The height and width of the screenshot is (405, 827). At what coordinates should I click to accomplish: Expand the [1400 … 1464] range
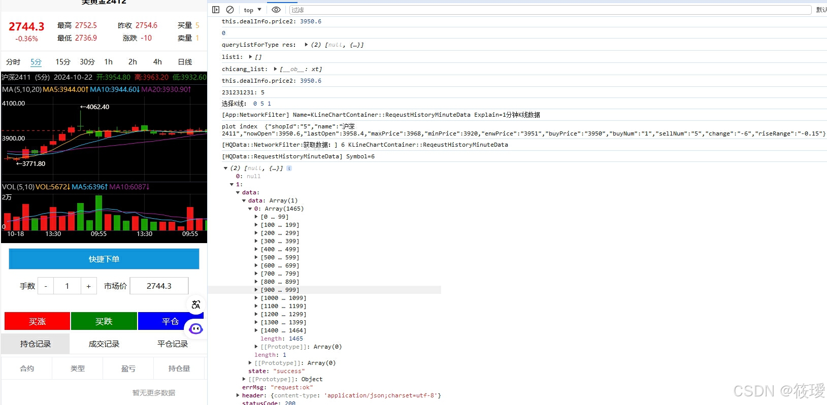click(x=256, y=330)
